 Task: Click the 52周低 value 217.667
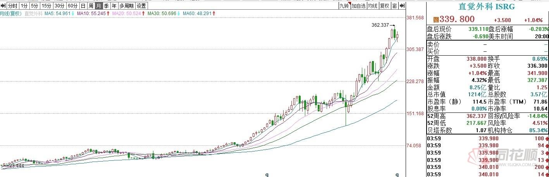[477, 123]
